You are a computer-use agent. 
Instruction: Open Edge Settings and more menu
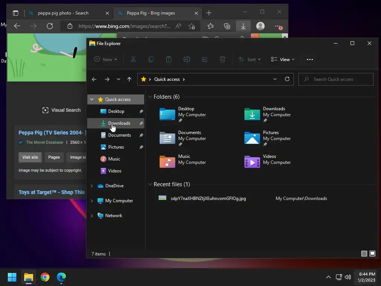point(278,26)
